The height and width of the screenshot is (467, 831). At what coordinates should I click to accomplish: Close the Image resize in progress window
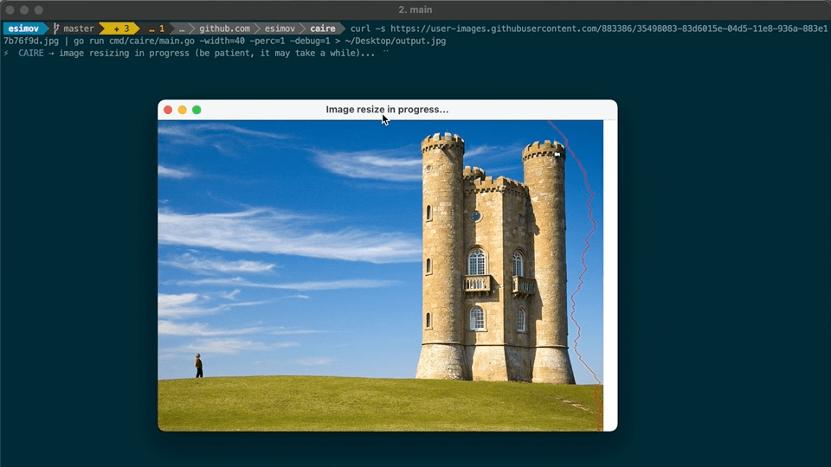(x=168, y=110)
